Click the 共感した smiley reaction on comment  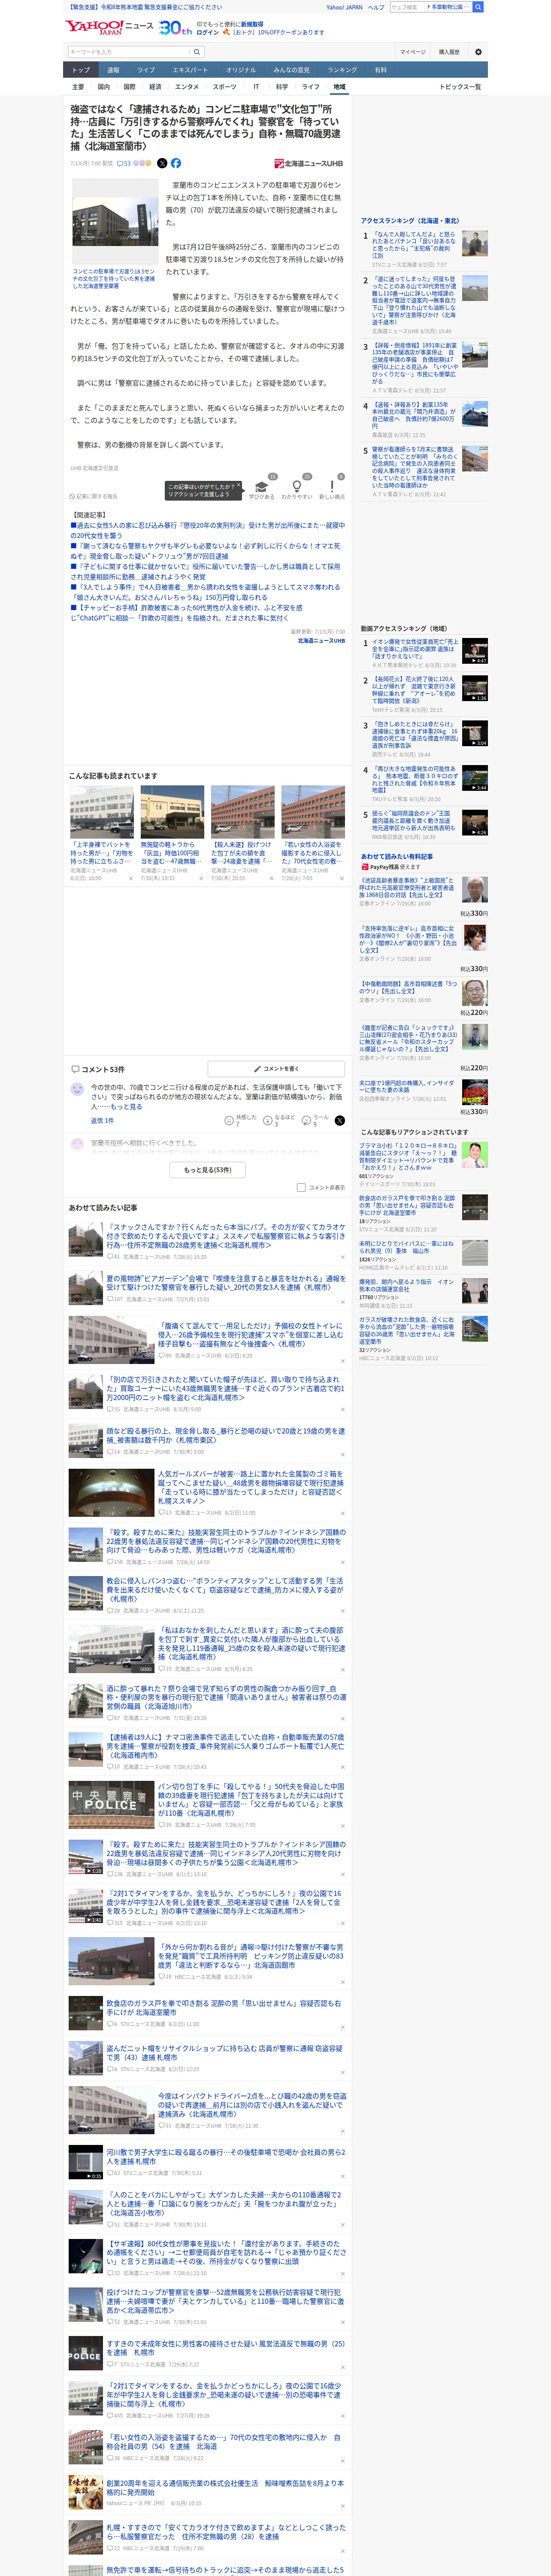[x=242, y=1121]
